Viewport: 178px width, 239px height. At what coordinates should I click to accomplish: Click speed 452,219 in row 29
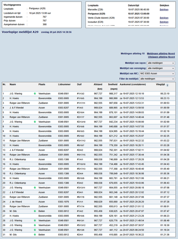[x=113, y=225]
